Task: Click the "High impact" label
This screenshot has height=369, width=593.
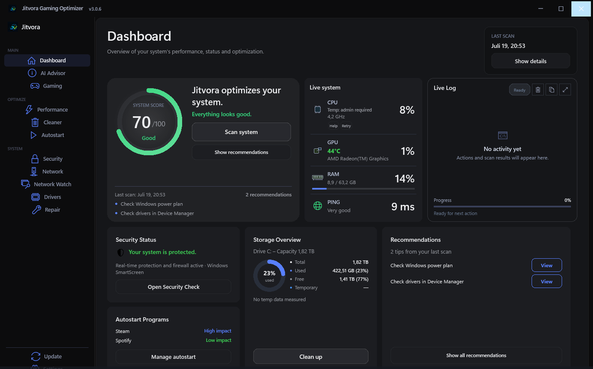Action: [x=217, y=331]
